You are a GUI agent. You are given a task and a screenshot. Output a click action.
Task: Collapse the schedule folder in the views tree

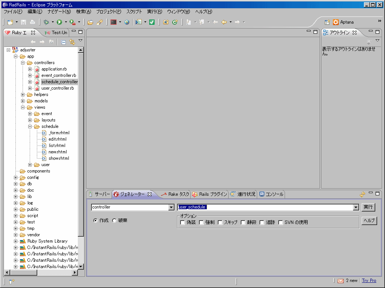coord(31,126)
